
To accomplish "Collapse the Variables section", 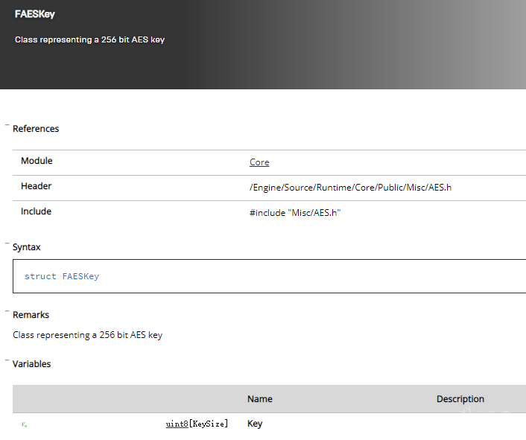I will (7, 363).
